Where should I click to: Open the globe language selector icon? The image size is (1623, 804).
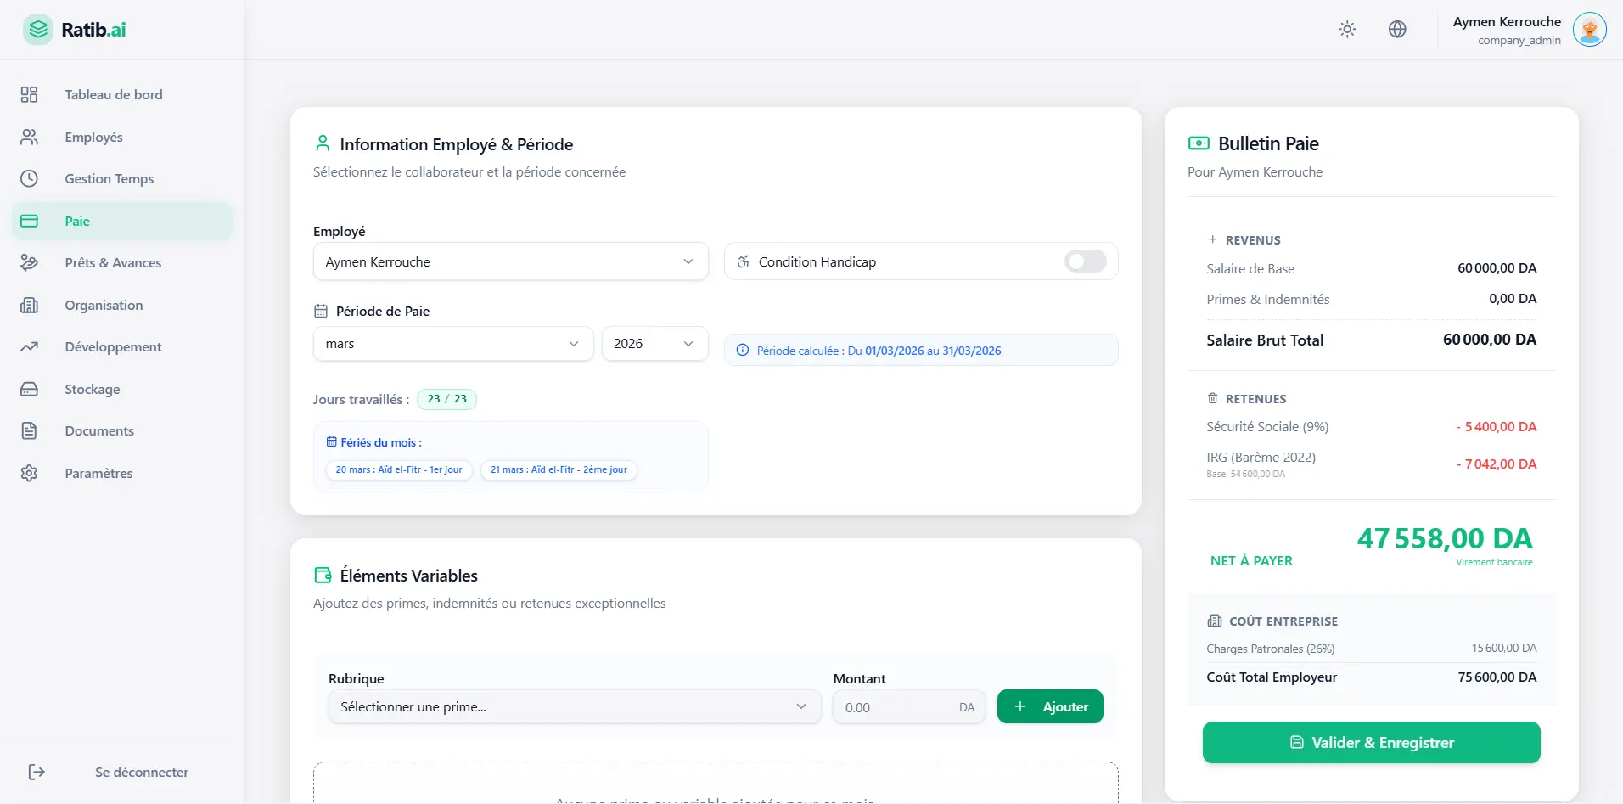point(1397,30)
